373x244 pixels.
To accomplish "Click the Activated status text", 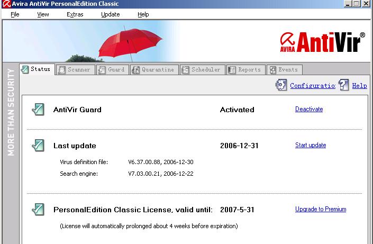I will click(x=237, y=110).
